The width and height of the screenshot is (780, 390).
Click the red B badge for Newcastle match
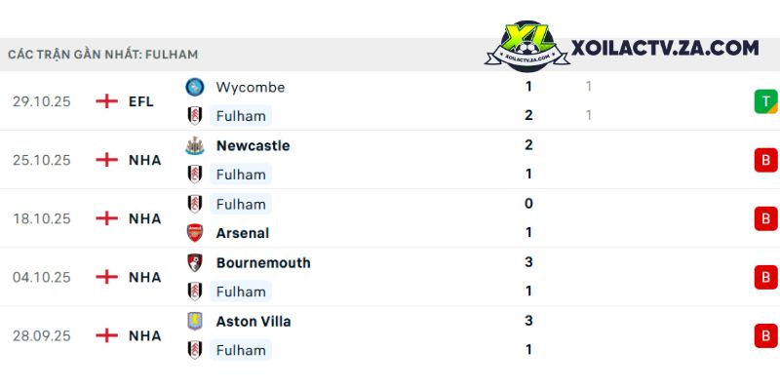[x=765, y=160]
